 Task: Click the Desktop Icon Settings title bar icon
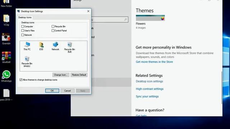click(x=19, y=11)
